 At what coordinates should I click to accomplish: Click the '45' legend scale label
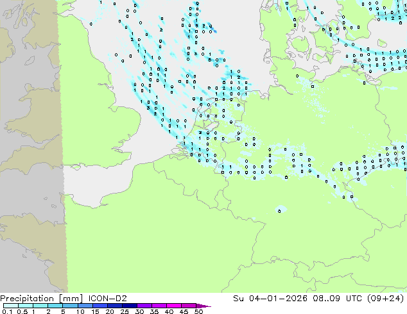[184, 311]
